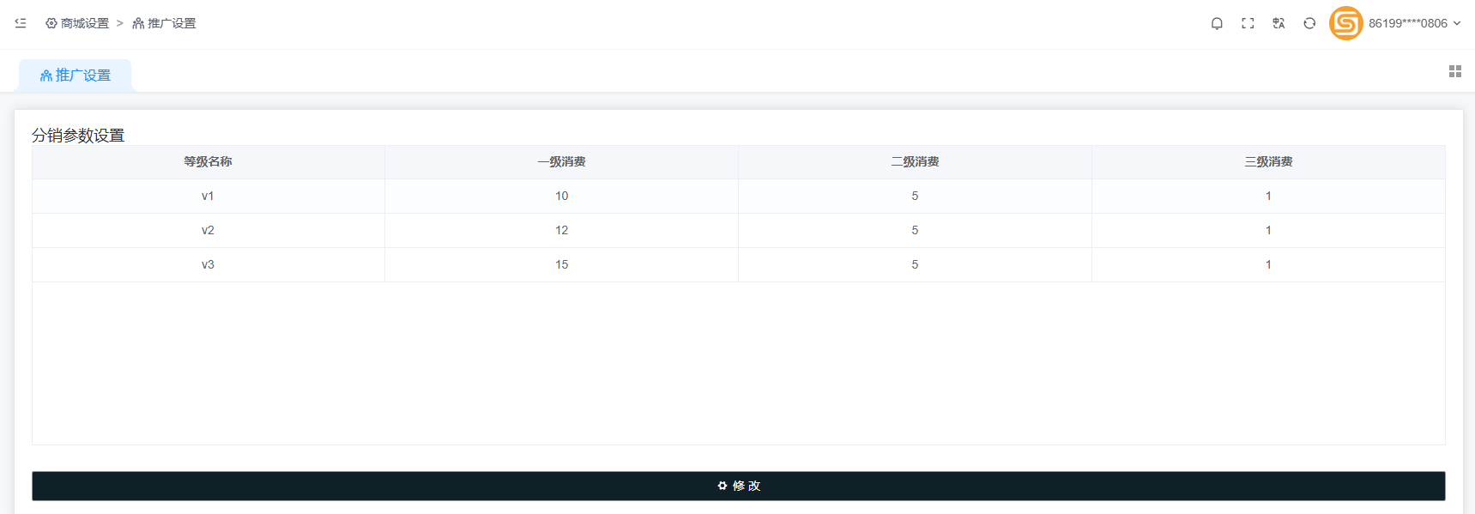Viewport: 1475px width, 514px height.
Task: Open the notification bell
Action: point(1217,23)
